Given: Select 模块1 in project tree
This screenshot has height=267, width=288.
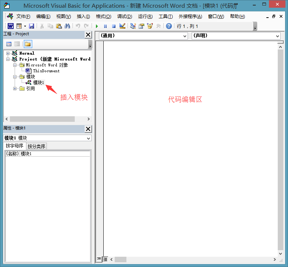Looking at the screenshot, I should tap(38, 83).
